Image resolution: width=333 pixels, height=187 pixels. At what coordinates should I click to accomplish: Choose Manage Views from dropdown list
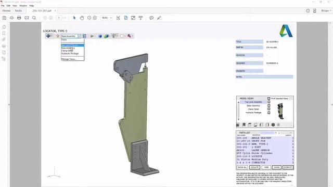(x=72, y=59)
